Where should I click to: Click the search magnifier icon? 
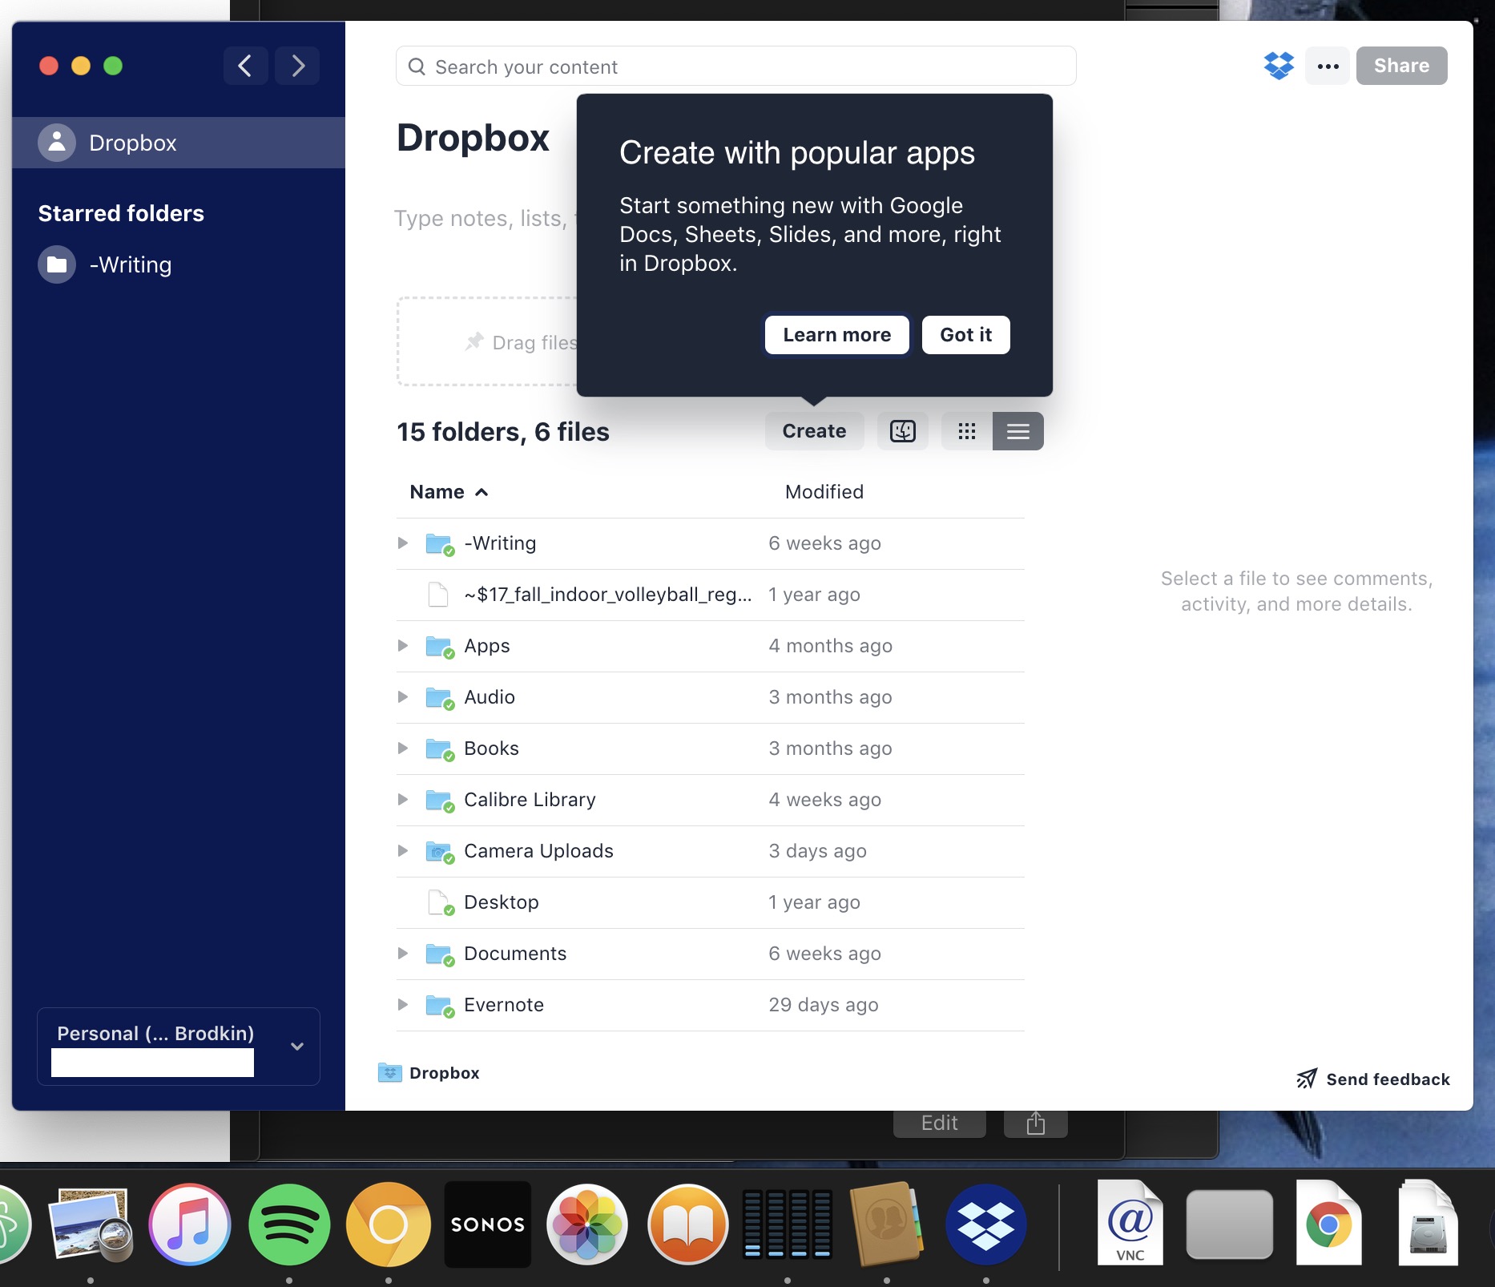pos(417,66)
